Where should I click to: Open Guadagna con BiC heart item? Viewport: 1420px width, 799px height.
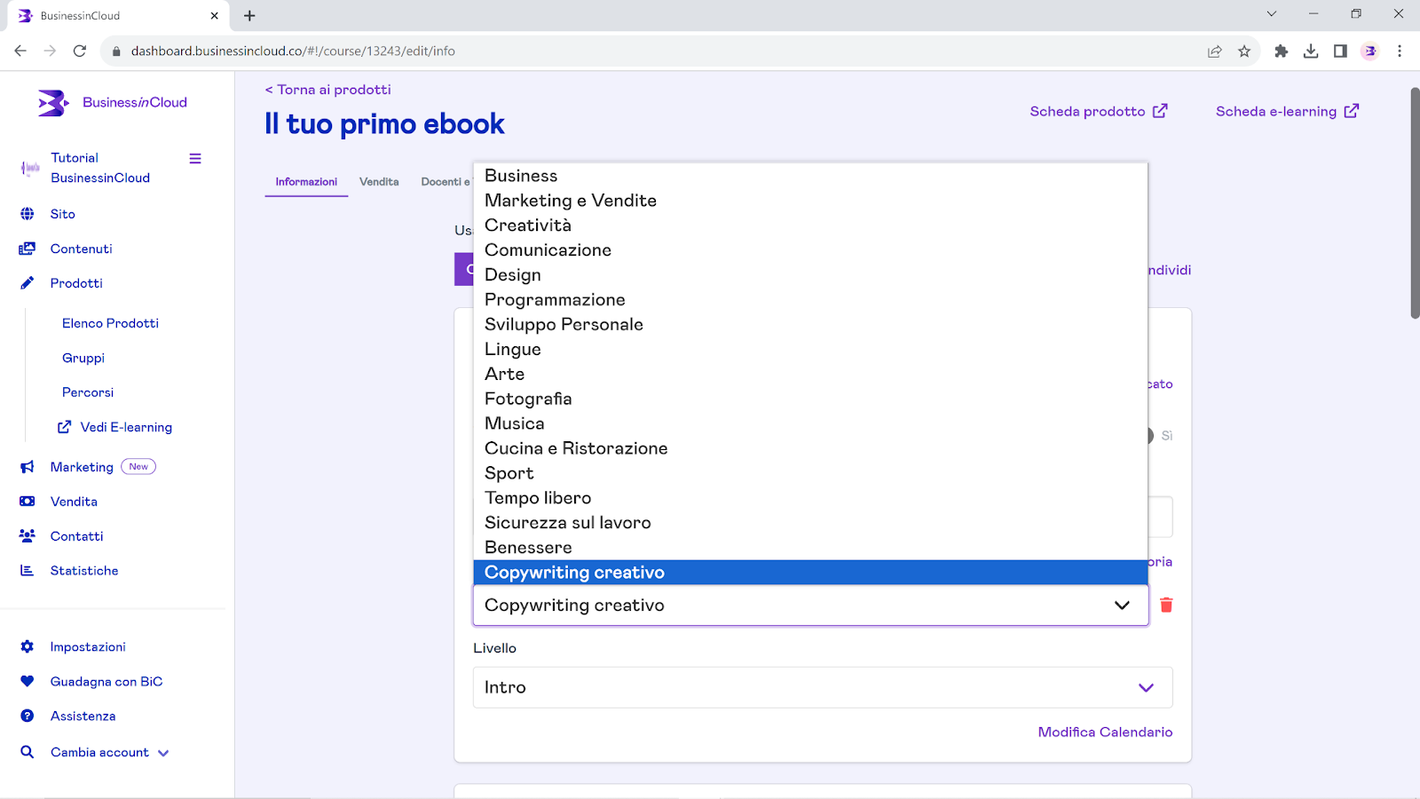pyautogui.click(x=106, y=682)
